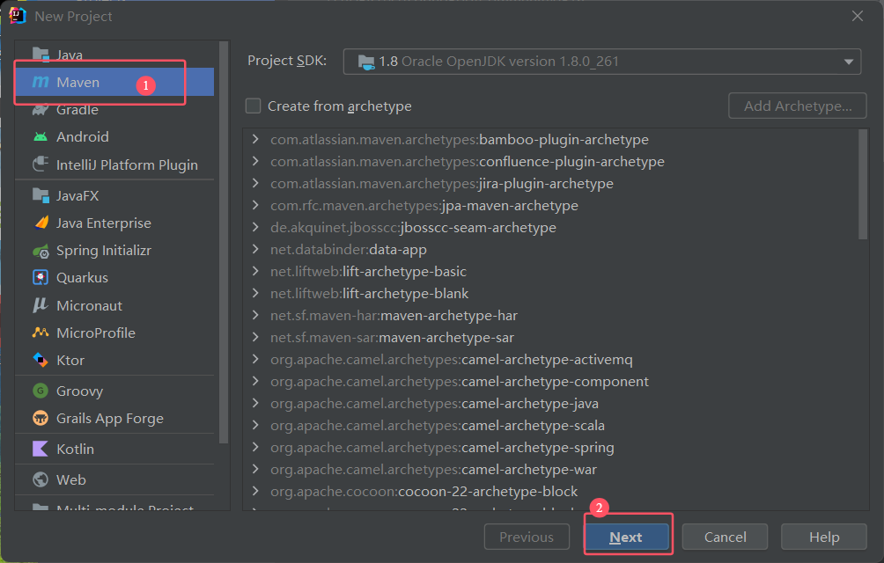Select Spring Initializr project type

[104, 251]
